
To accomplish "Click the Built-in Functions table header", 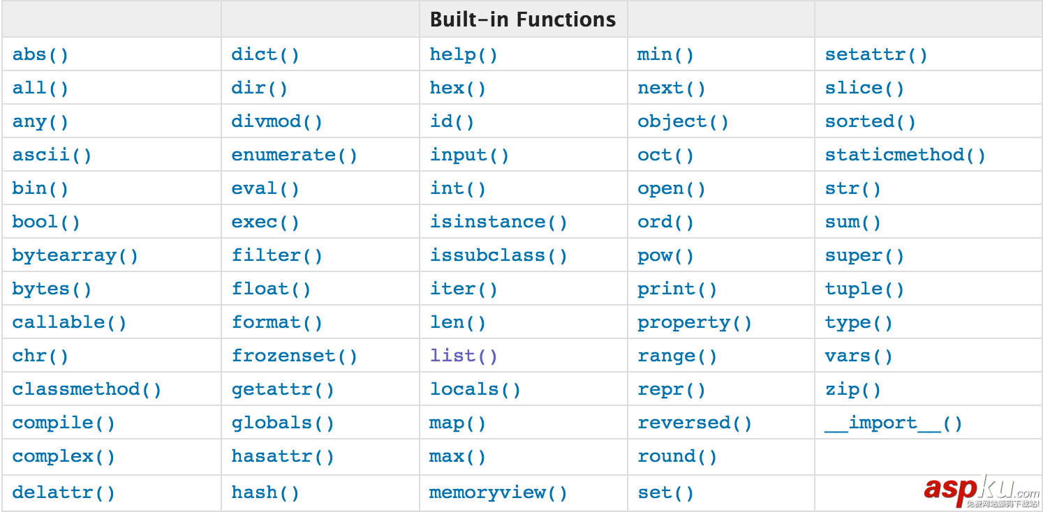I will point(523,19).
